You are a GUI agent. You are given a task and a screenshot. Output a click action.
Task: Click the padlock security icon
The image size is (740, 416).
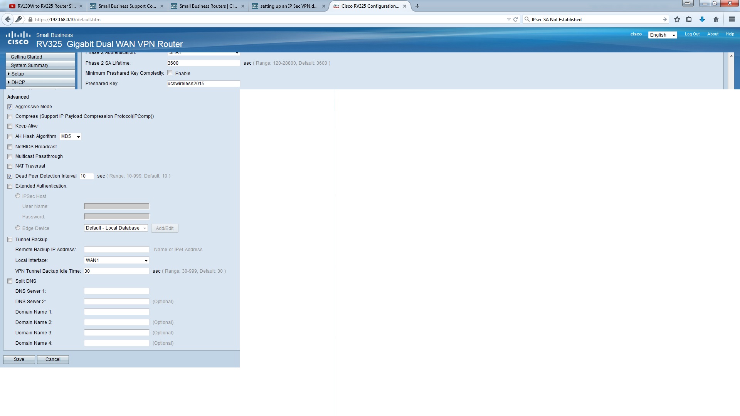click(x=30, y=19)
